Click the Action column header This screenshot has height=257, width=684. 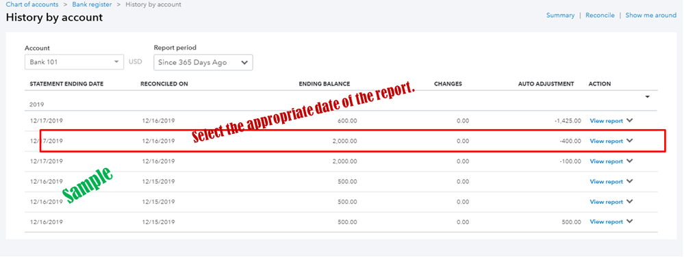click(x=600, y=84)
